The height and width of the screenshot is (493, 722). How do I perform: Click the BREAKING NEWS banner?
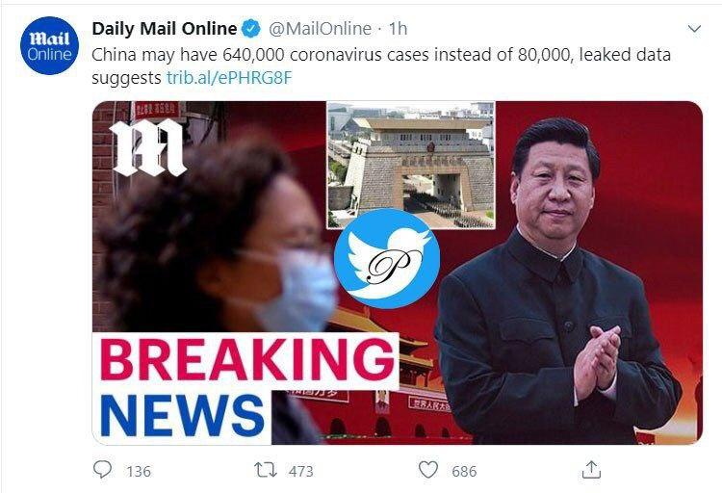pyautogui.click(x=245, y=388)
